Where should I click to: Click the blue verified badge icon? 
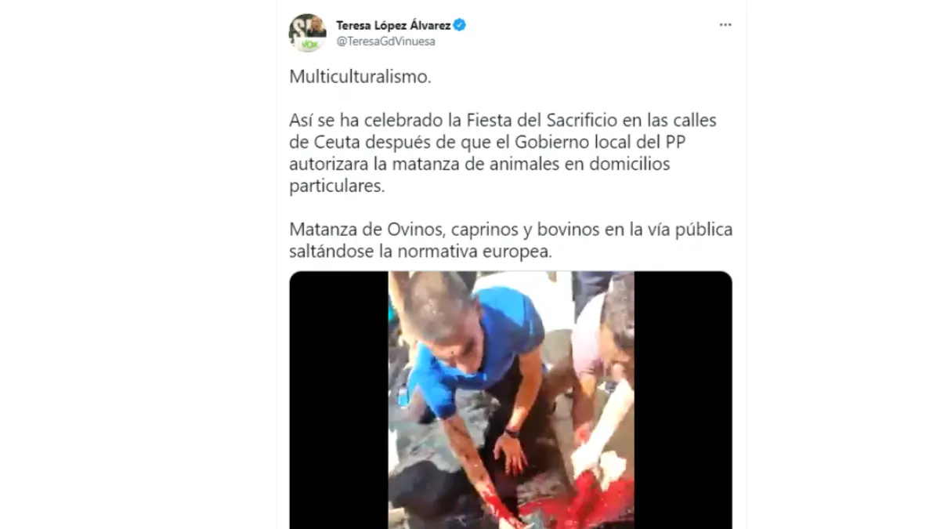point(460,25)
